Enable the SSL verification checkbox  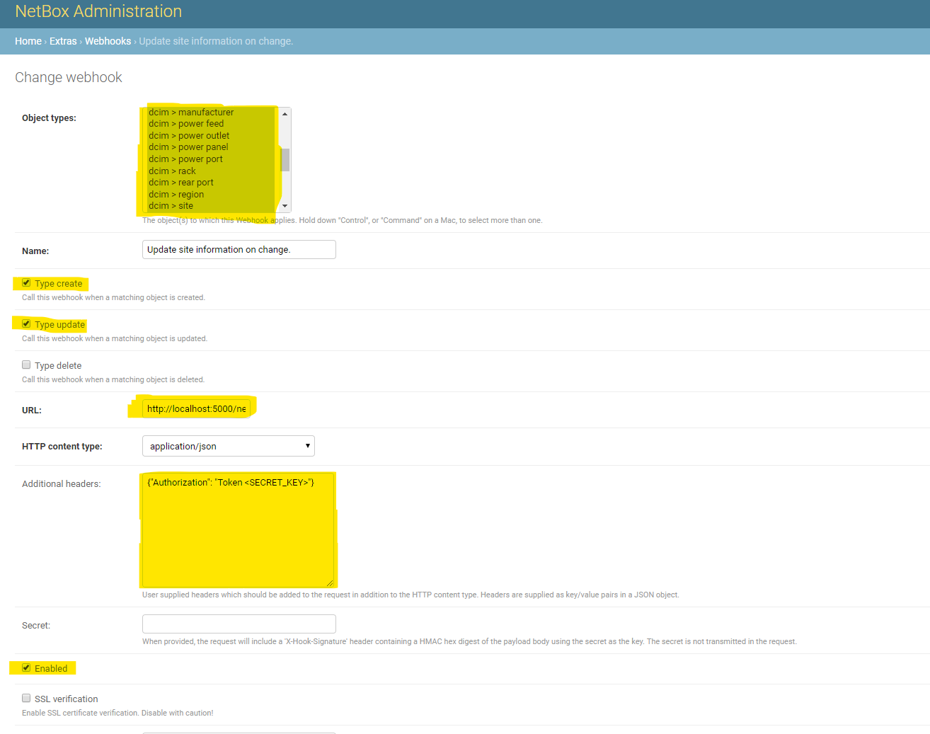(26, 699)
